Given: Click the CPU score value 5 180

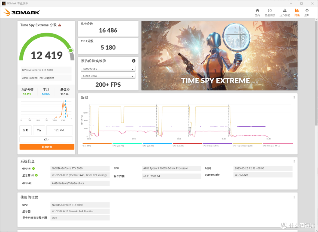Looking at the screenshot, I should (x=108, y=48).
